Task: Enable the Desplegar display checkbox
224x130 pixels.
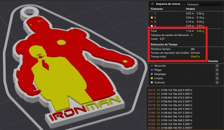Action: click(217, 74)
